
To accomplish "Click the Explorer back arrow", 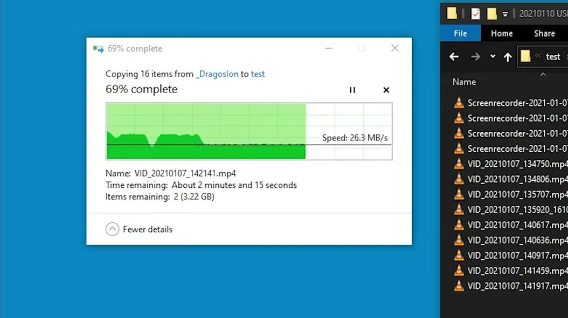I will pos(454,57).
